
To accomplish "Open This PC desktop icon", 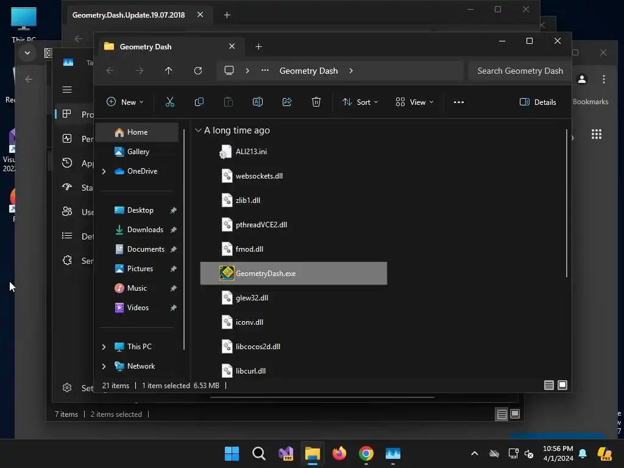I will (24, 24).
